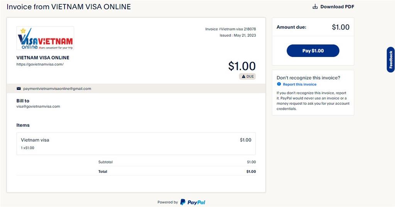The image size is (395, 207).
Task: Click the paymentvietnamvisaonline@gmail.com address
Action: (x=57, y=89)
